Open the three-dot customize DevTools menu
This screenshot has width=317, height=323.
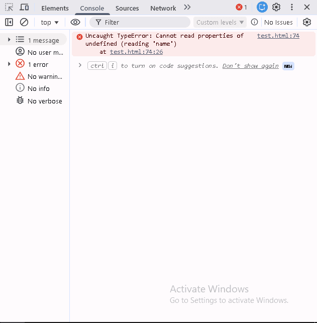[292, 7]
